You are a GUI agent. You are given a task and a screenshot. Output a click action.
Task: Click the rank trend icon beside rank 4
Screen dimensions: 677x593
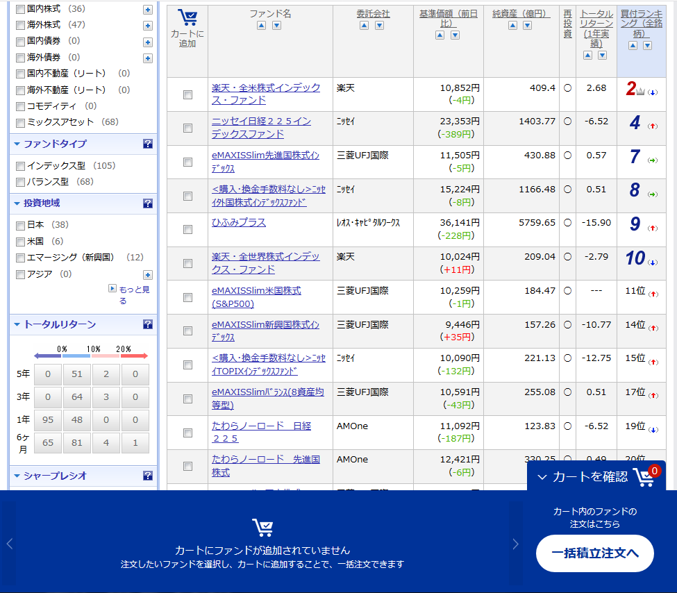click(653, 126)
